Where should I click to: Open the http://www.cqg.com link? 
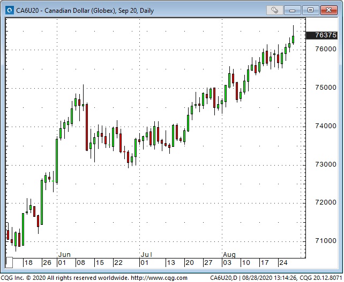[159, 278]
